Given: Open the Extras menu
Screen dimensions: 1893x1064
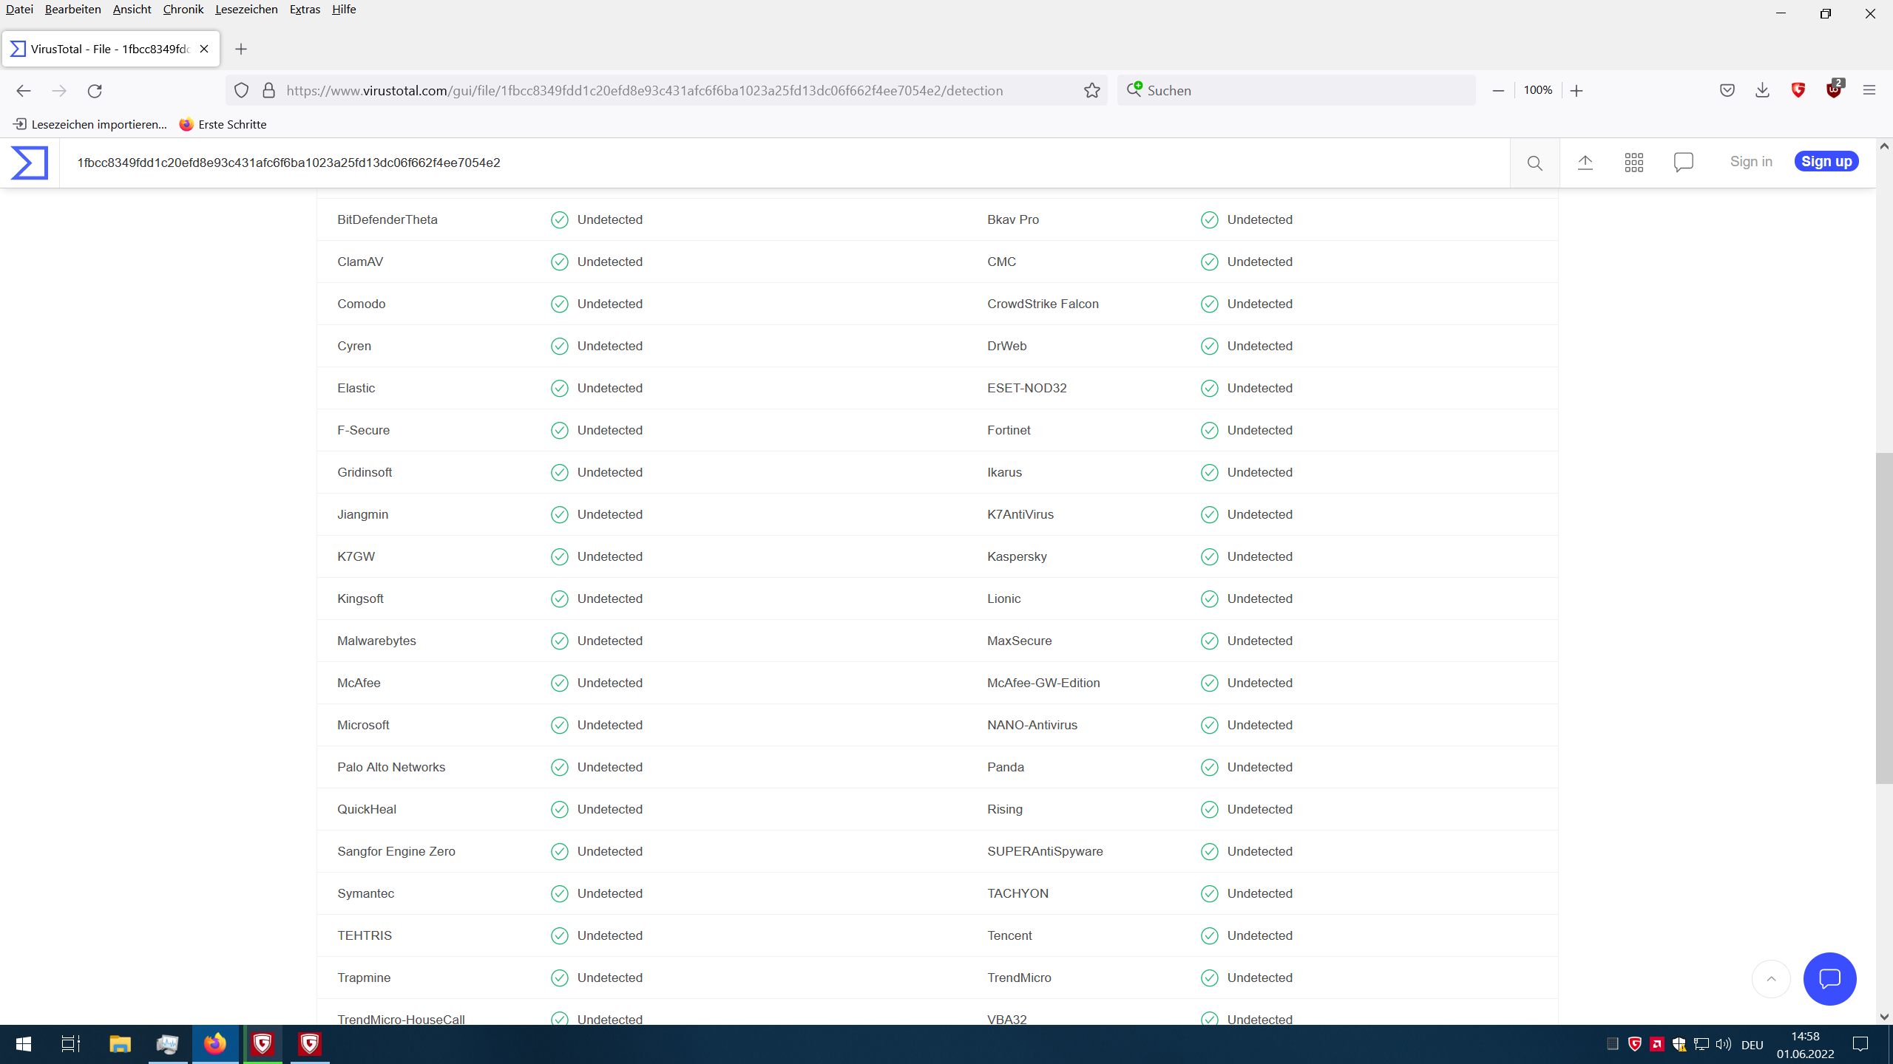Looking at the screenshot, I should [305, 9].
